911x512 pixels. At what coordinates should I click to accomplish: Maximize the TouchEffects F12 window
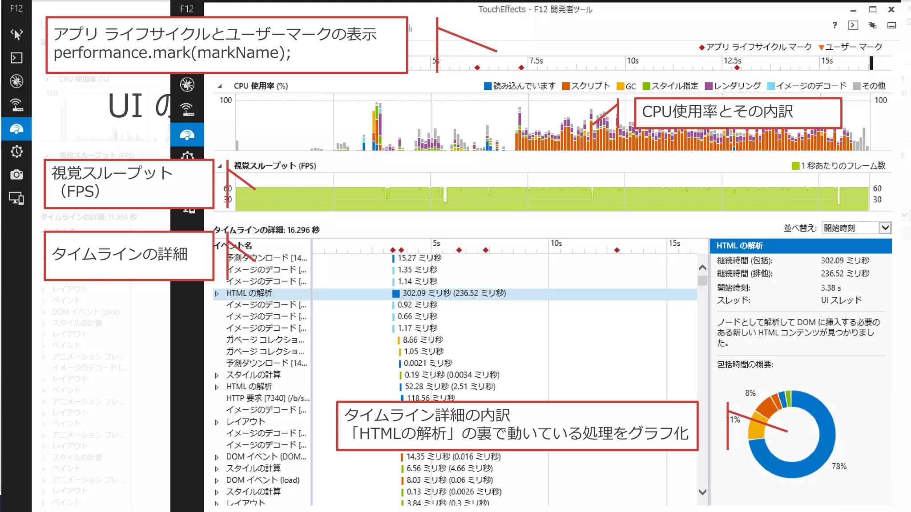click(872, 9)
